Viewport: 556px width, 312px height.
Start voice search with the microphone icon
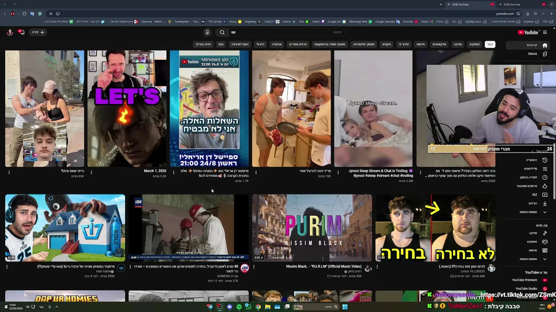(x=207, y=32)
